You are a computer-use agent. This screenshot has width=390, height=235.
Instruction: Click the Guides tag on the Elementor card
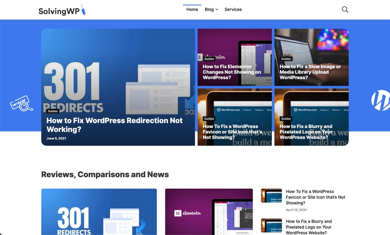click(x=209, y=59)
